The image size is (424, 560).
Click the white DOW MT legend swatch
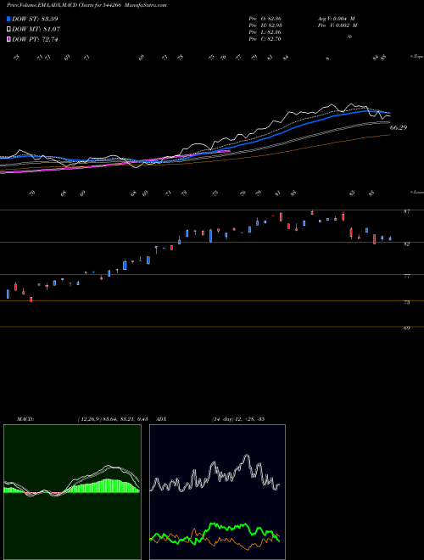tap(8, 30)
